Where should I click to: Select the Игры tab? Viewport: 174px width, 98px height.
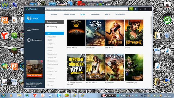coord(83,14)
